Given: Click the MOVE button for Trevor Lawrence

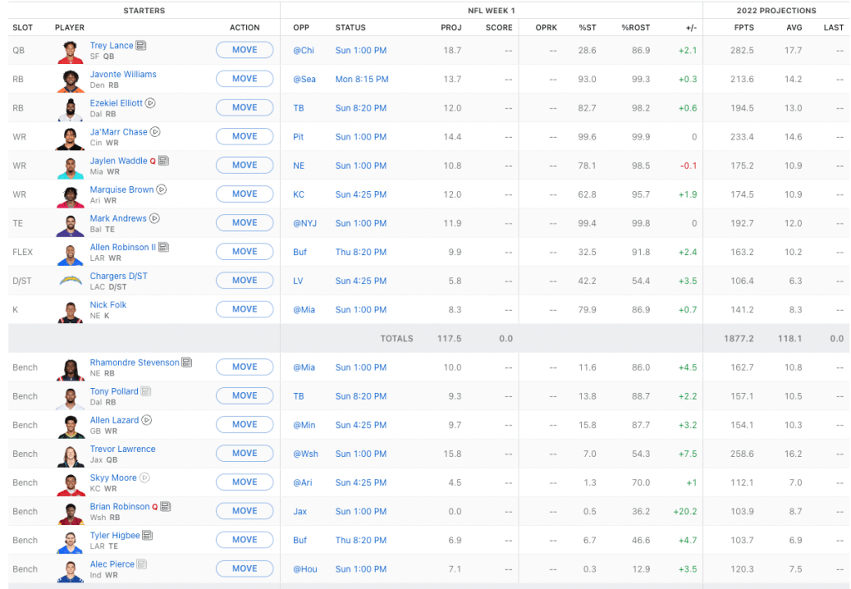Looking at the screenshot, I should [244, 454].
